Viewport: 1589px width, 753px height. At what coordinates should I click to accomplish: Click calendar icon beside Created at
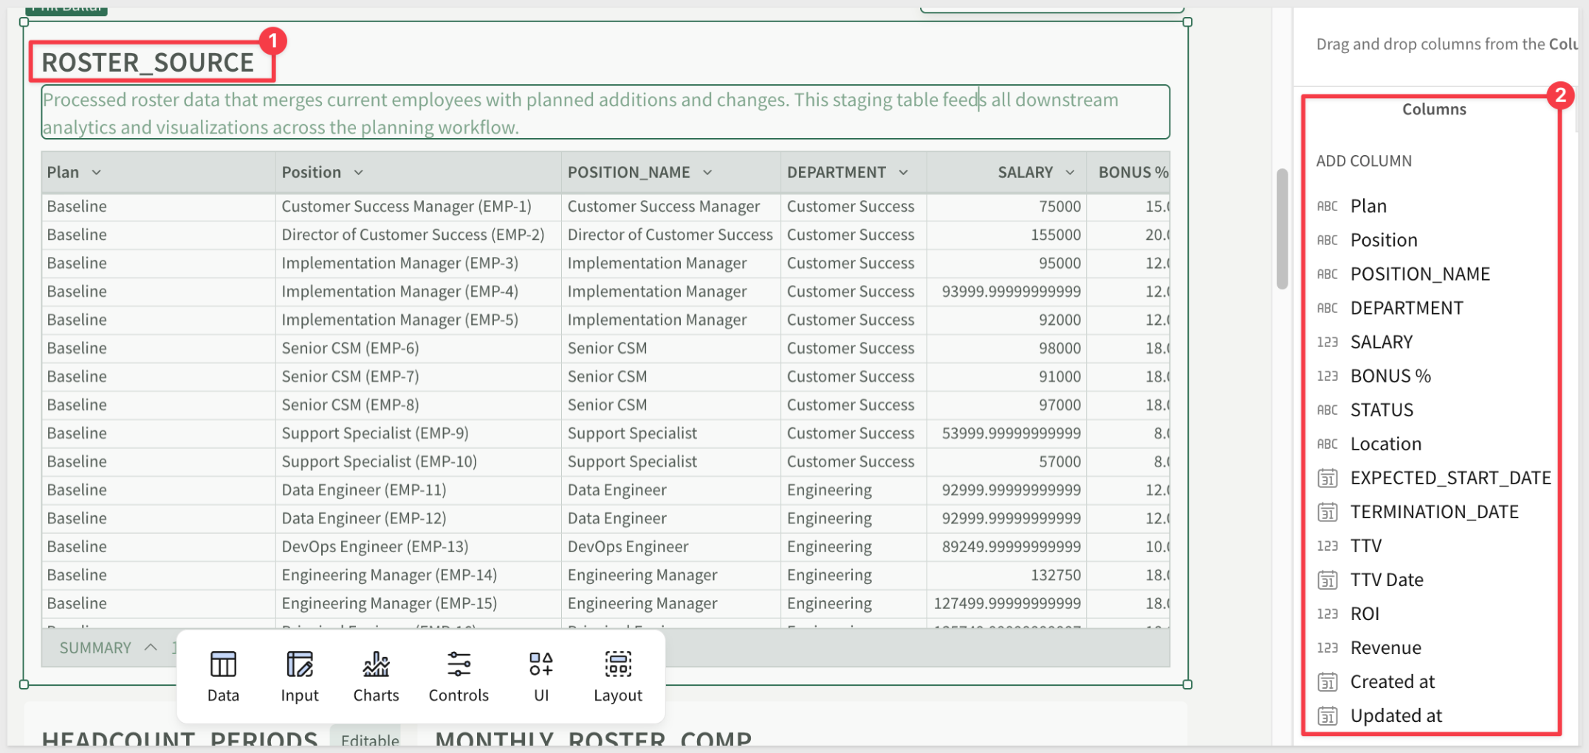(x=1327, y=682)
